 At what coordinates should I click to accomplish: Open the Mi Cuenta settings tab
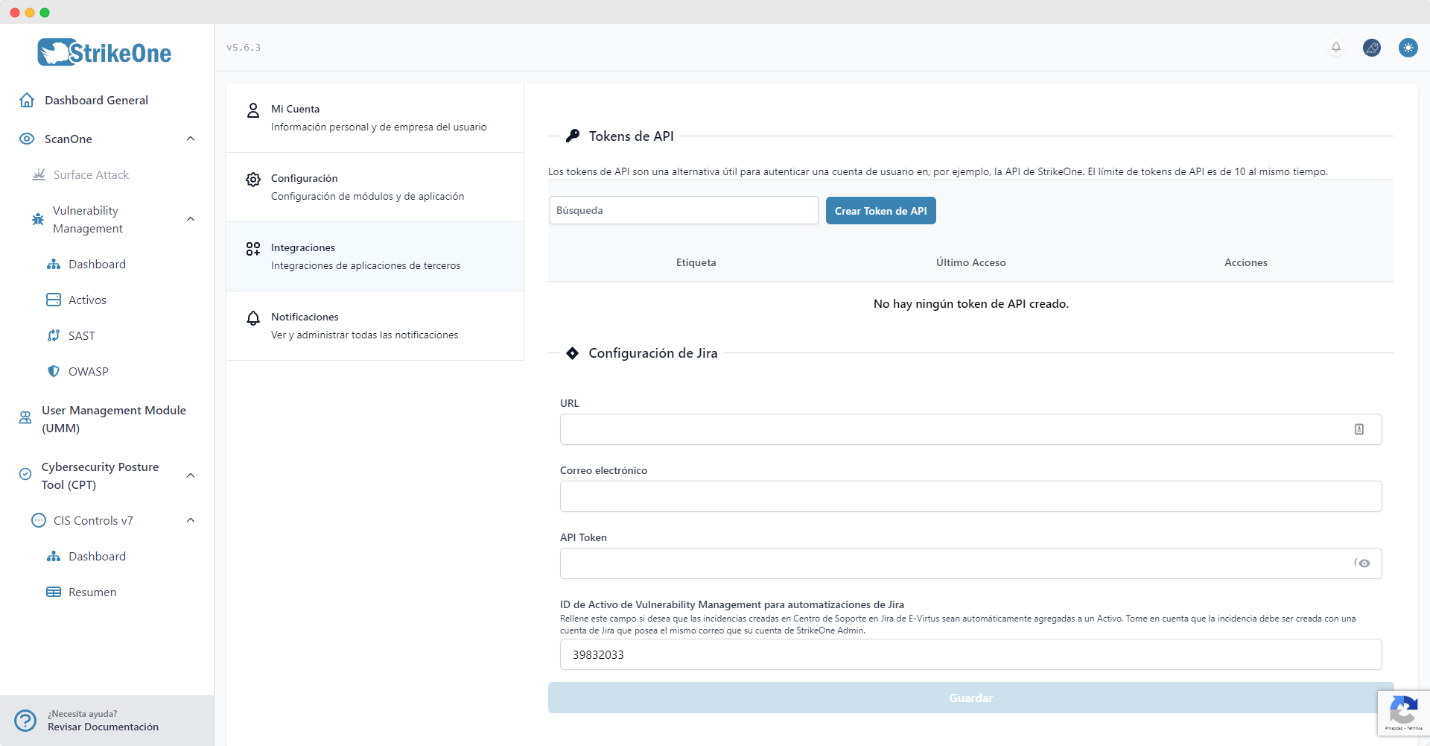(375, 118)
